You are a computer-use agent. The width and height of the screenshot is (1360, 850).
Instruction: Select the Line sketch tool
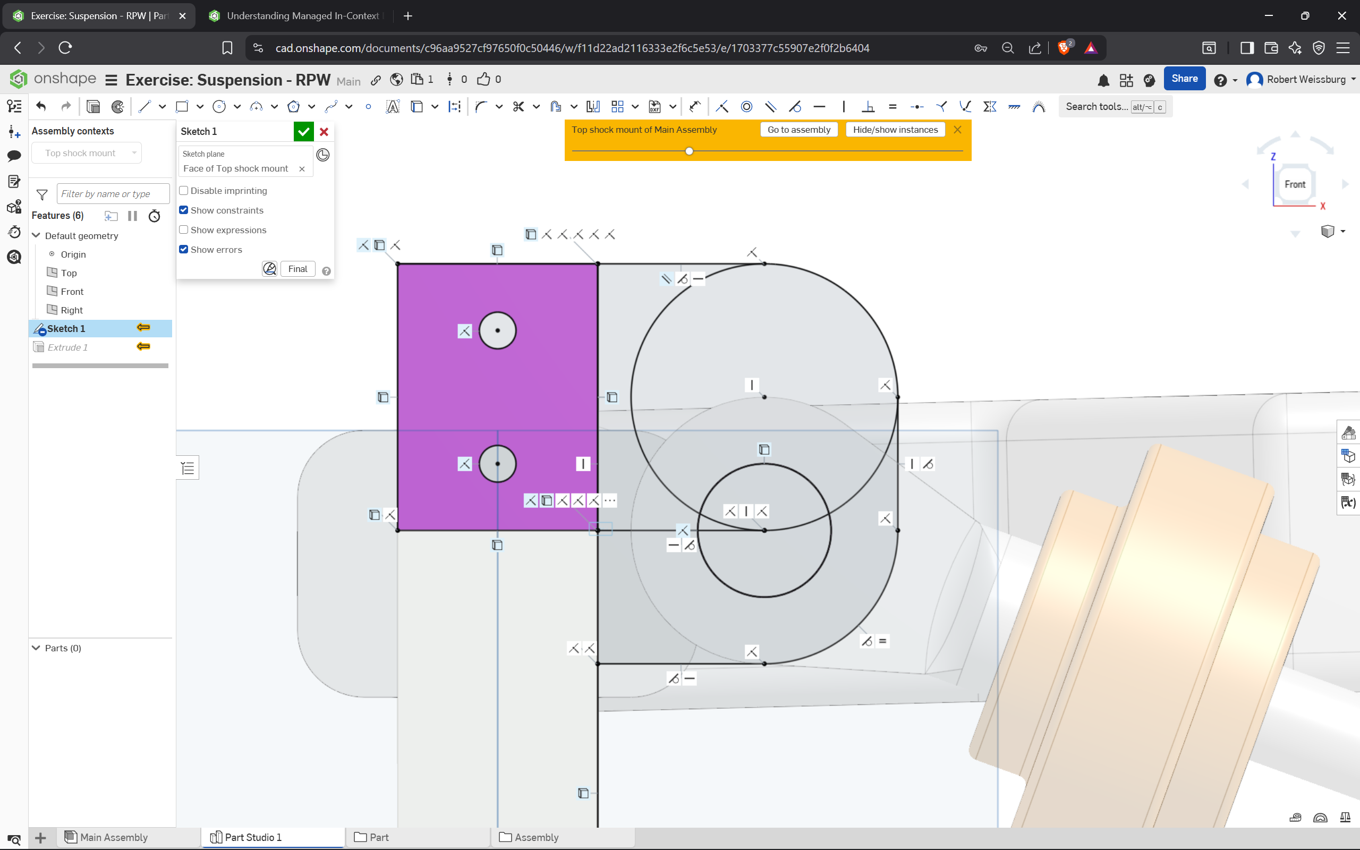(x=145, y=107)
